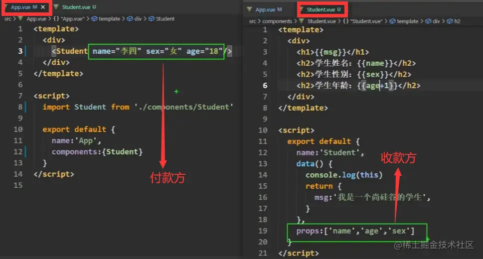
Task: Click 'components' breadcrumb in right editor
Action: pos(277,21)
